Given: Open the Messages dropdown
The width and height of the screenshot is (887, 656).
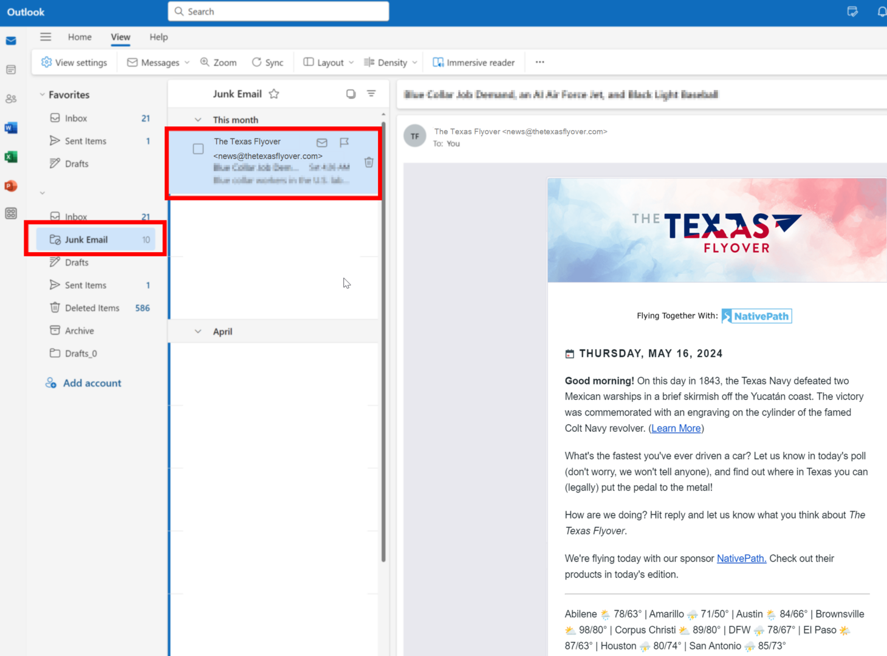Looking at the screenshot, I should tap(159, 63).
